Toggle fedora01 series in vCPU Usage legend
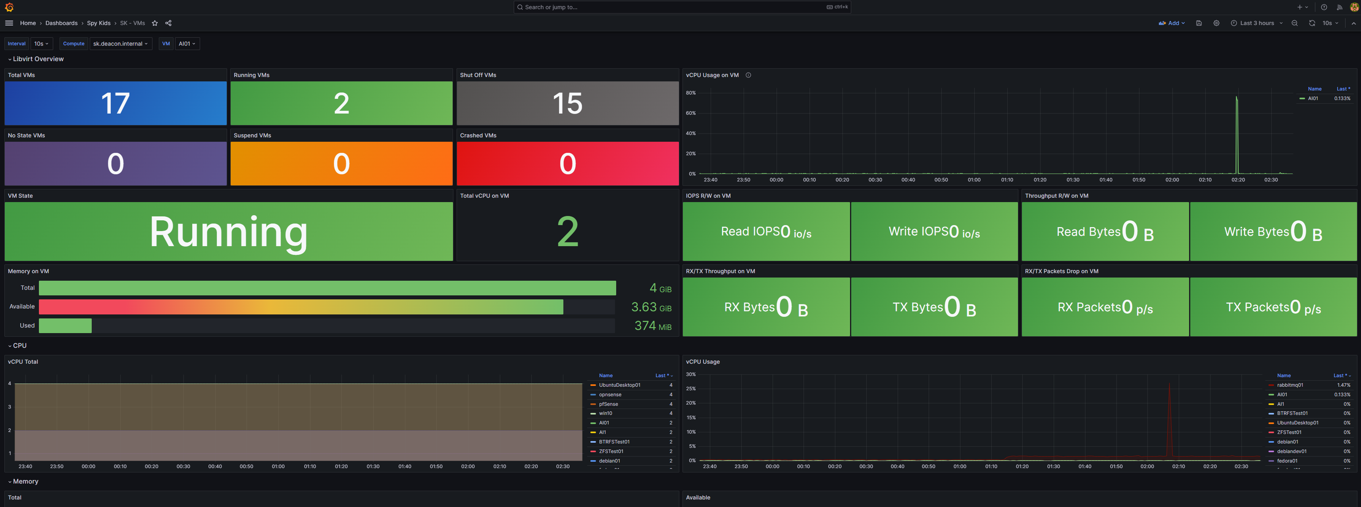This screenshot has height=507, width=1361. tap(1287, 461)
